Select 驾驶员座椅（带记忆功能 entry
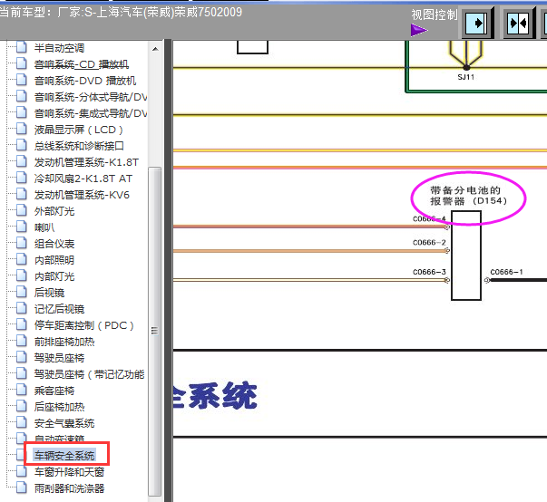Screen dimensions: 547x502 coord(89,374)
